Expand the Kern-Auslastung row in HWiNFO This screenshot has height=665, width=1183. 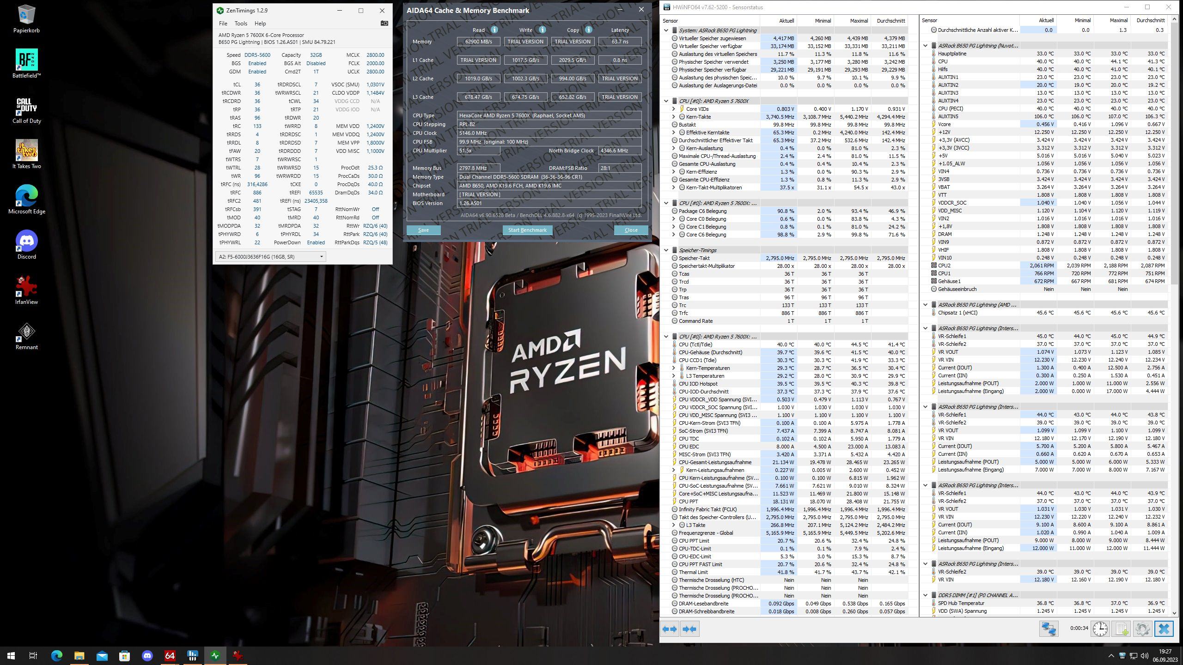[673, 148]
